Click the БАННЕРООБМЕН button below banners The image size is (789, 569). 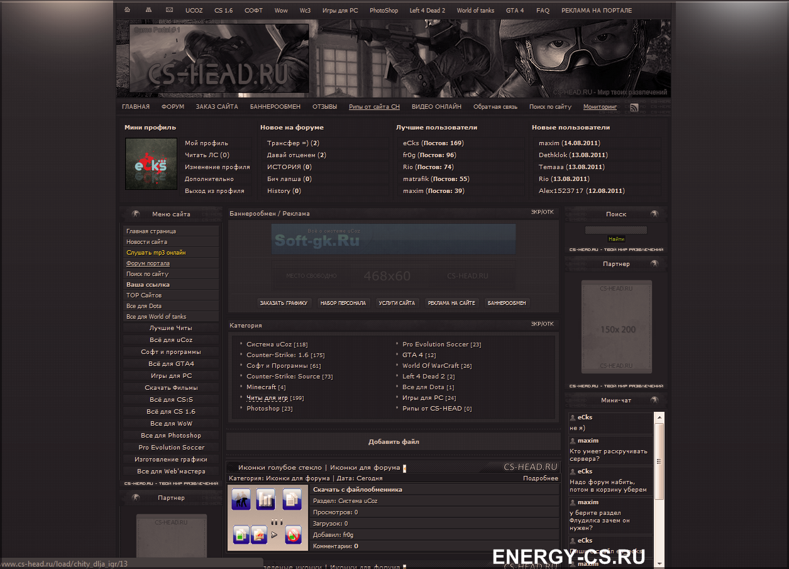click(507, 303)
